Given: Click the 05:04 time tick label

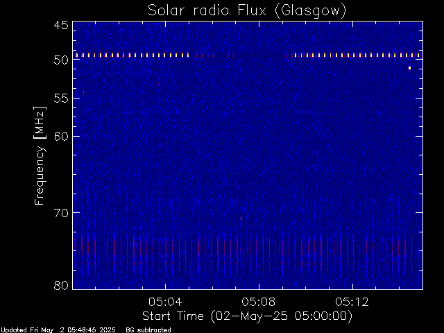Looking at the screenshot, I should coord(165,302).
